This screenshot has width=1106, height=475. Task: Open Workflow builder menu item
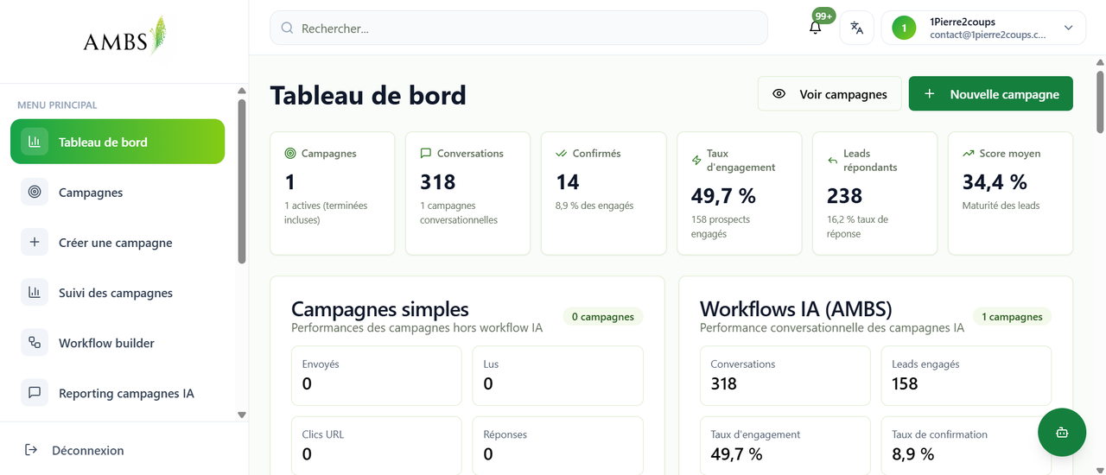118,342
